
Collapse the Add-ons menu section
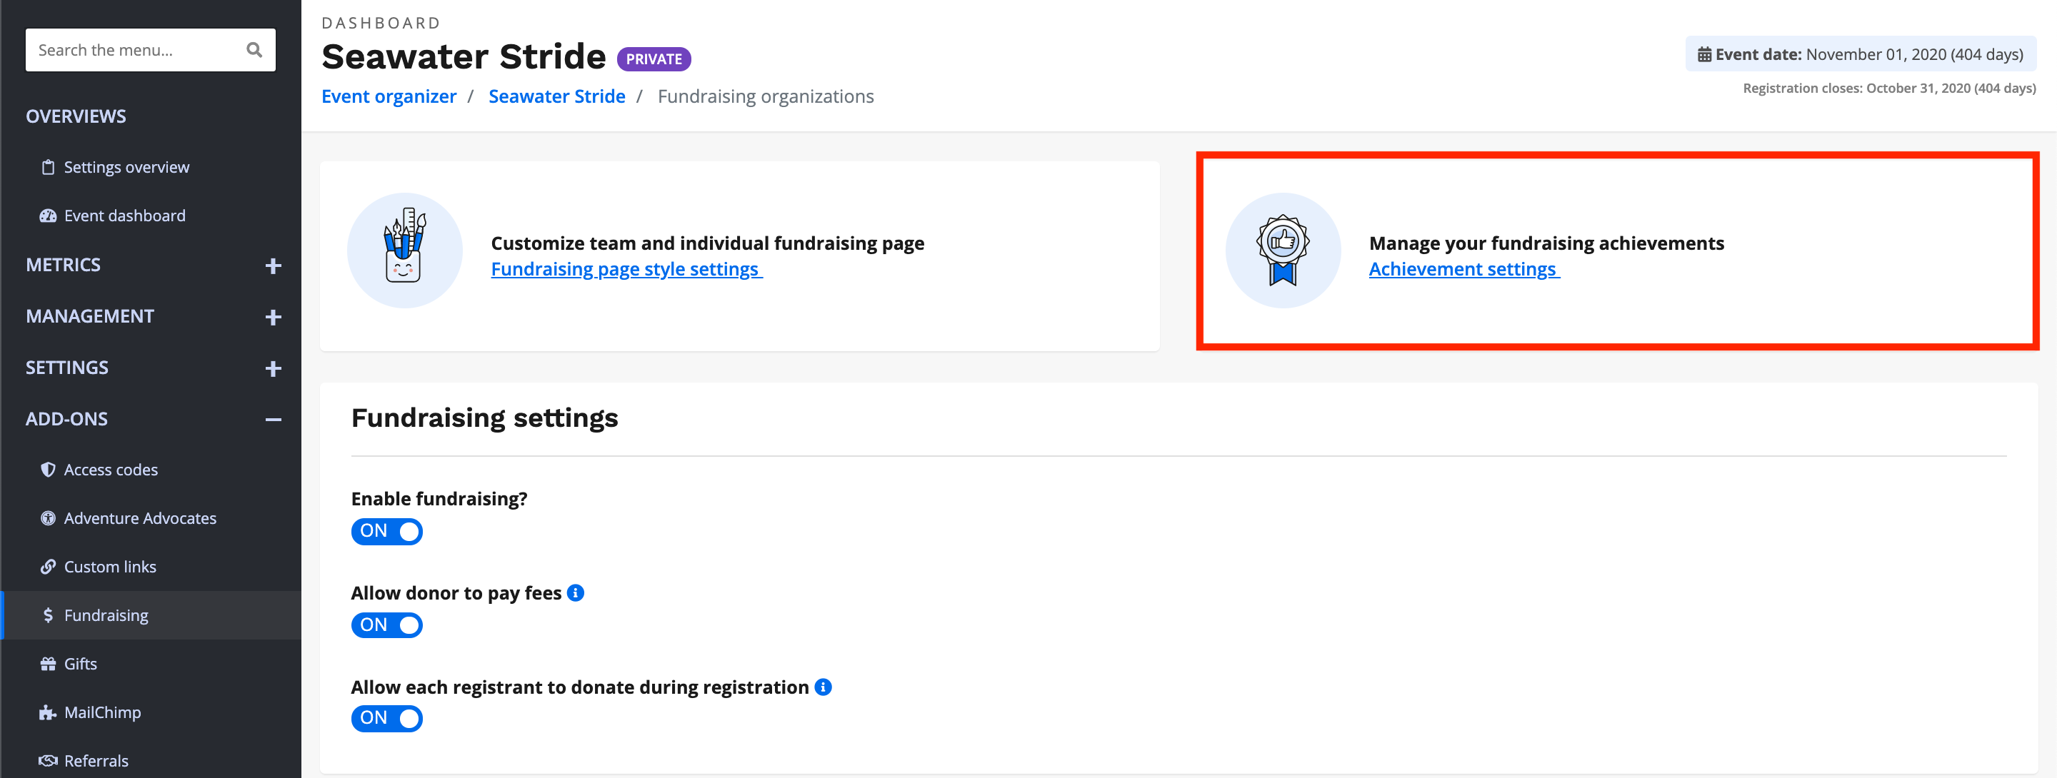[273, 420]
